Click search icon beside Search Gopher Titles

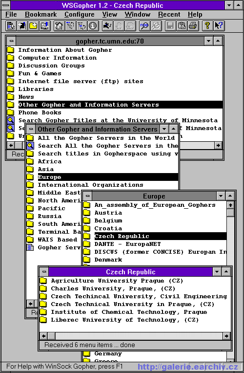[x=11, y=120]
